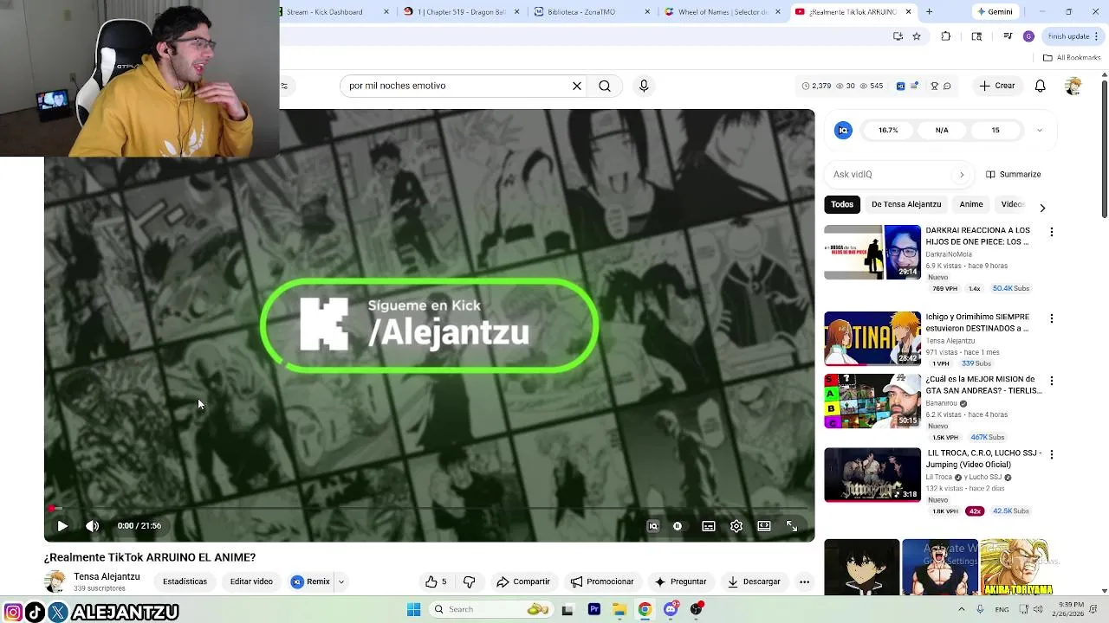The width and height of the screenshot is (1109, 623).
Task: Click Editar video button
Action: (251, 581)
